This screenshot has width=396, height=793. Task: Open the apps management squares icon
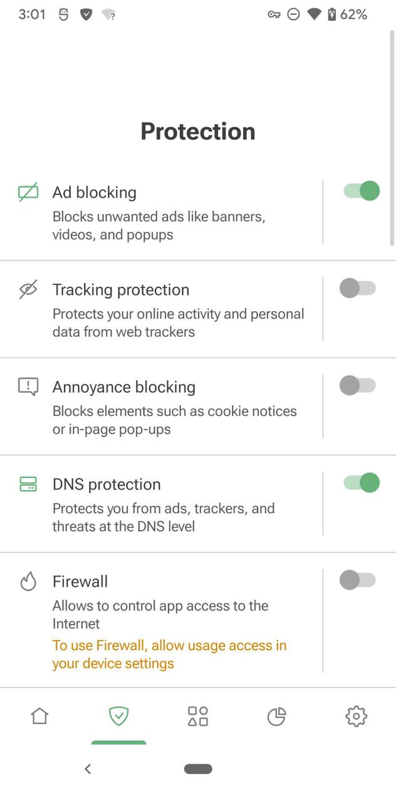point(198,716)
